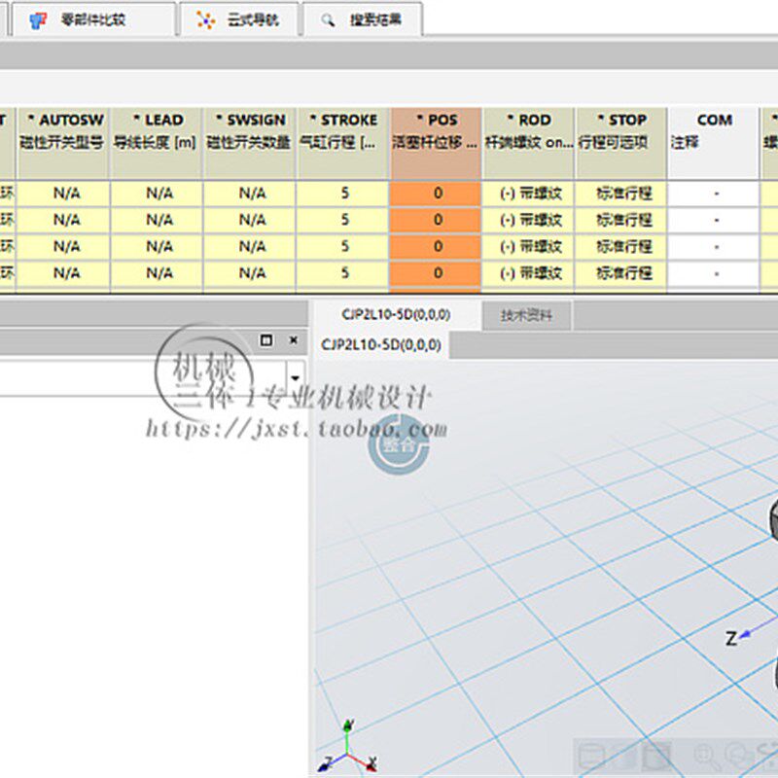Select the first row POS value 0
This screenshot has height=778, width=778.
click(x=436, y=193)
